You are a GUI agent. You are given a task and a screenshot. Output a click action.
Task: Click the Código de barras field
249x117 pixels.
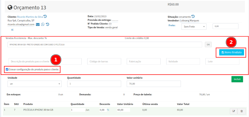tap(104, 61)
